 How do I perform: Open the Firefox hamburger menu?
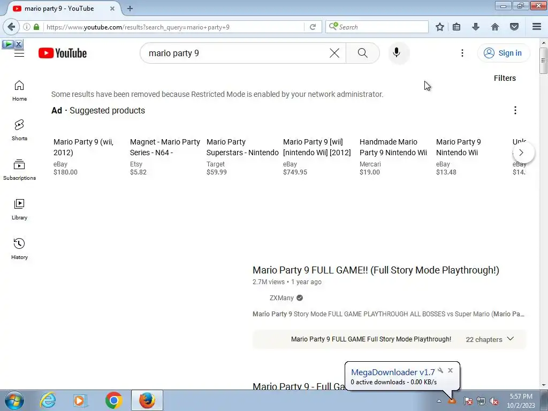pos(537,27)
